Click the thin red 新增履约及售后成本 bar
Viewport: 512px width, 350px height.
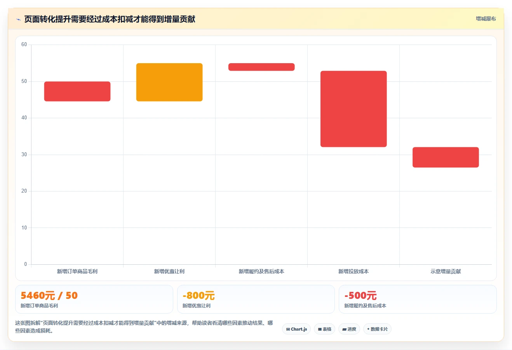point(261,67)
